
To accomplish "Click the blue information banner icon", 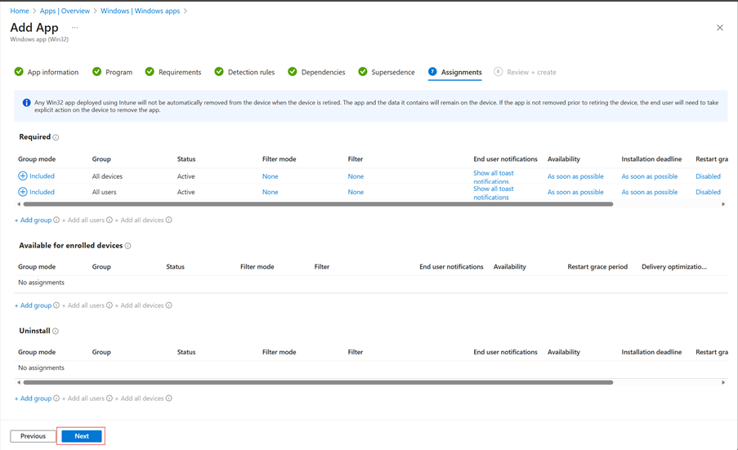I will pos(26,103).
